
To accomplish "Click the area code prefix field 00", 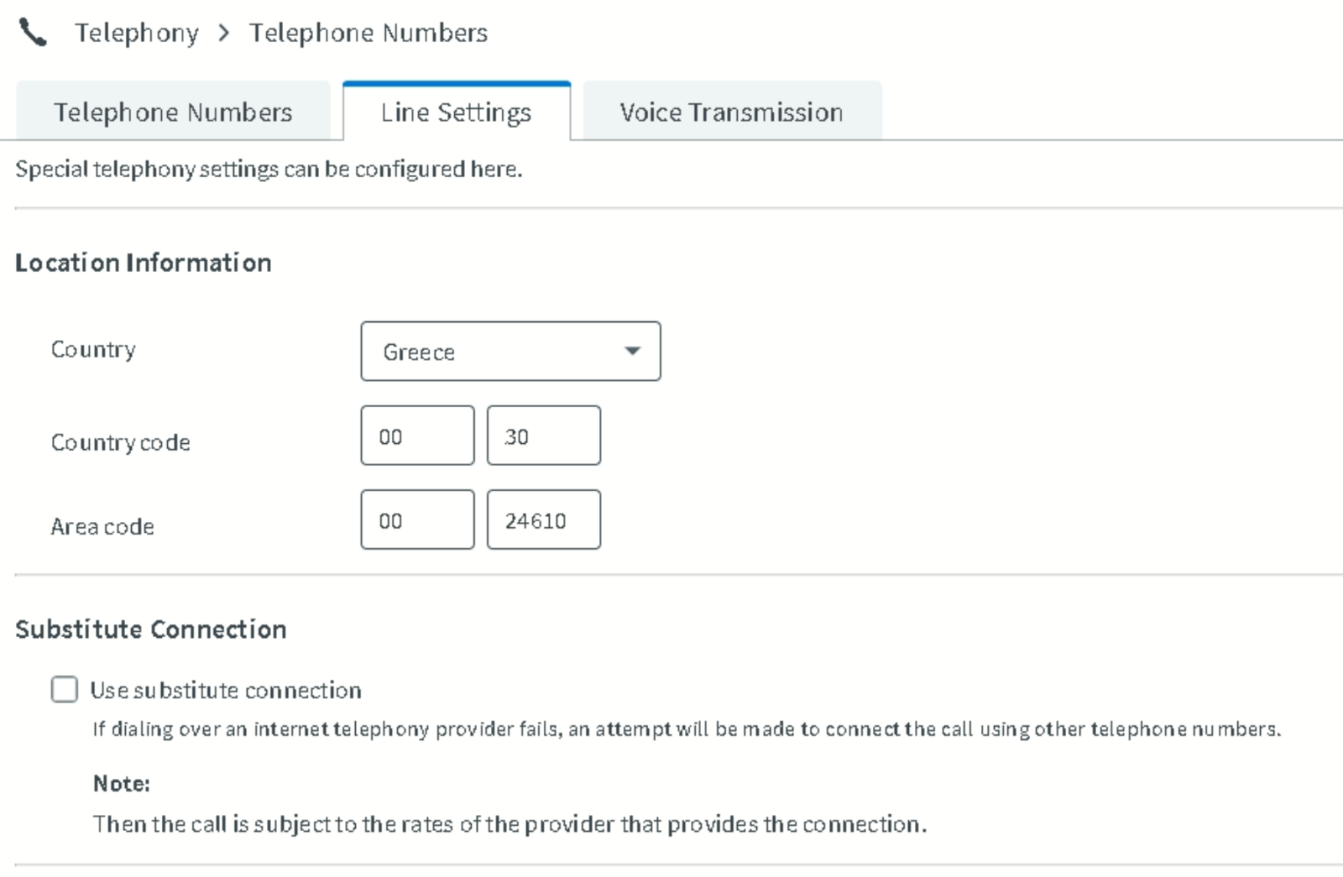I will tap(417, 519).
